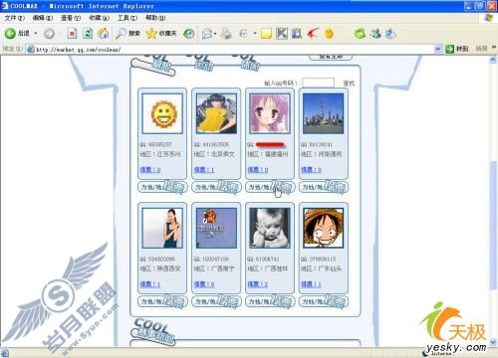Click the 得票 link under 北京崇文 card
498x358 pixels.
(204, 170)
